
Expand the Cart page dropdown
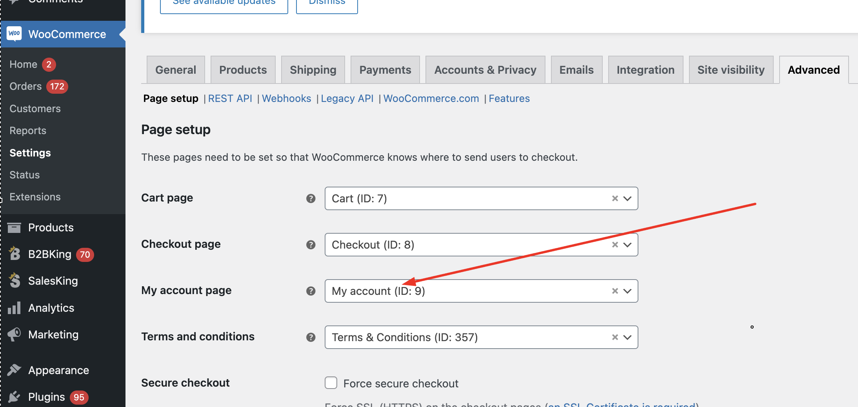(627, 198)
